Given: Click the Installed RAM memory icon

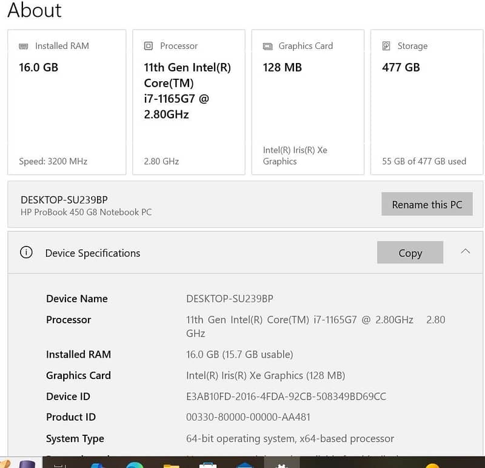Looking at the screenshot, I should 24,46.
